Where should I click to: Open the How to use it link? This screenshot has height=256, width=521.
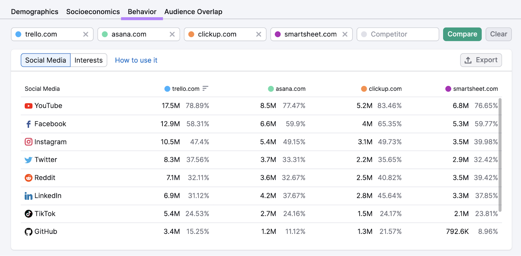[x=136, y=60]
